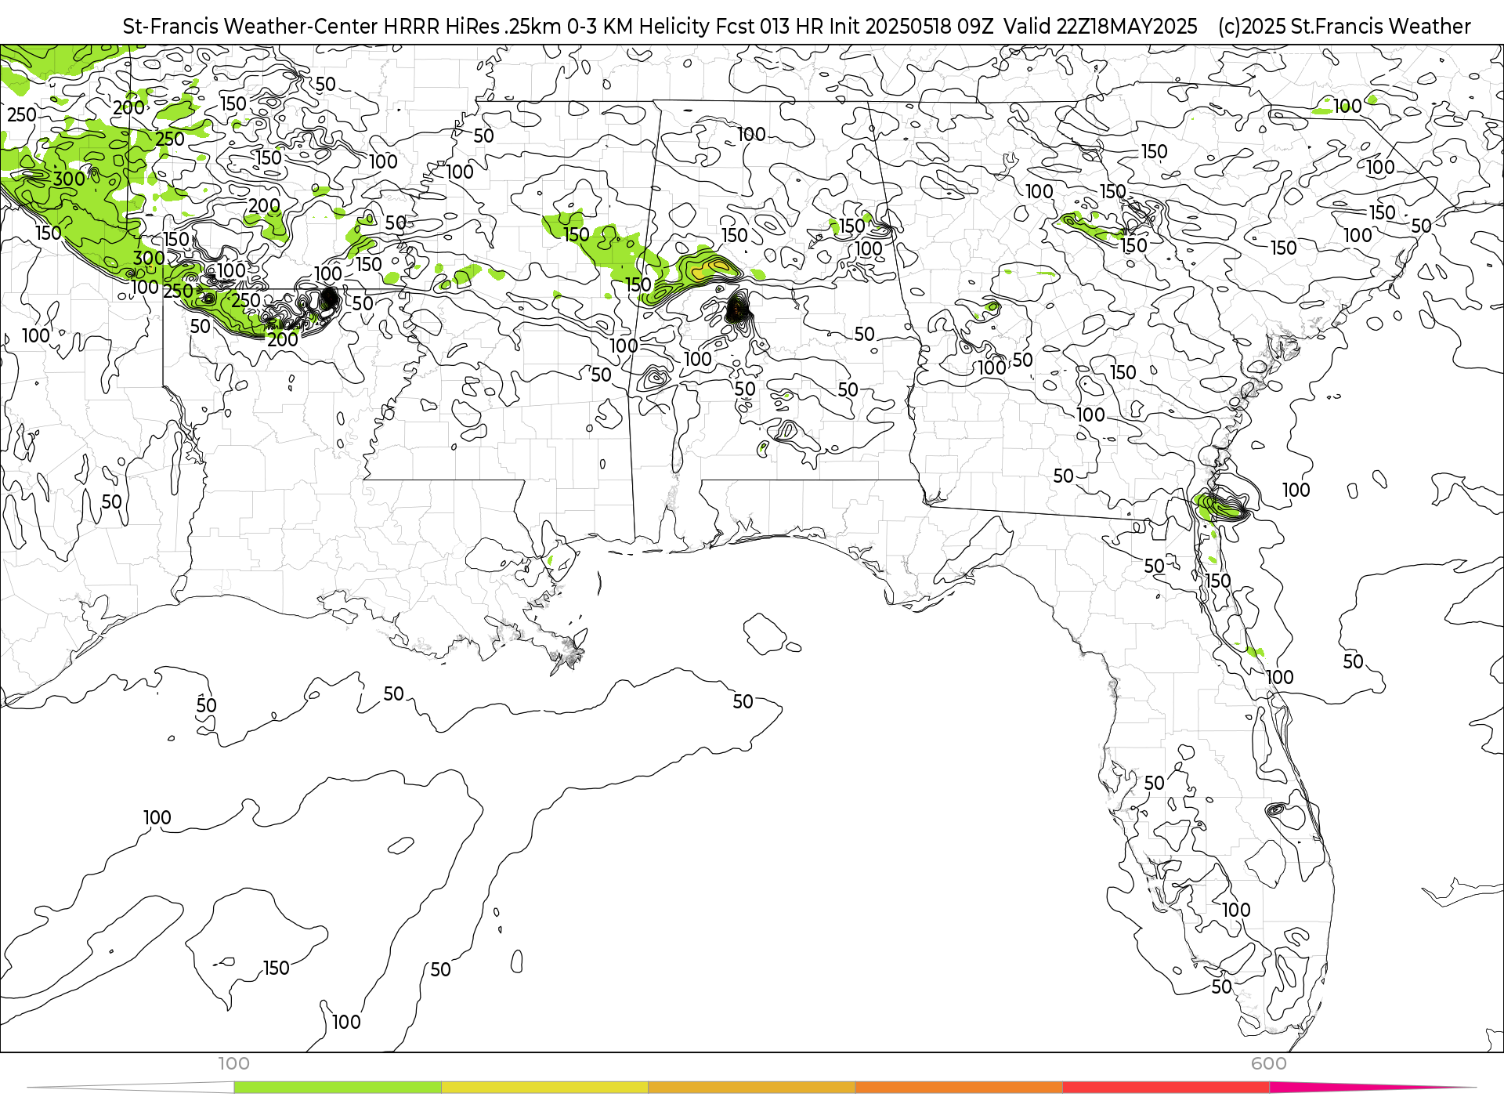
Task: Click the 'St-Francis Weather-Center' title text
Action: 250,27
